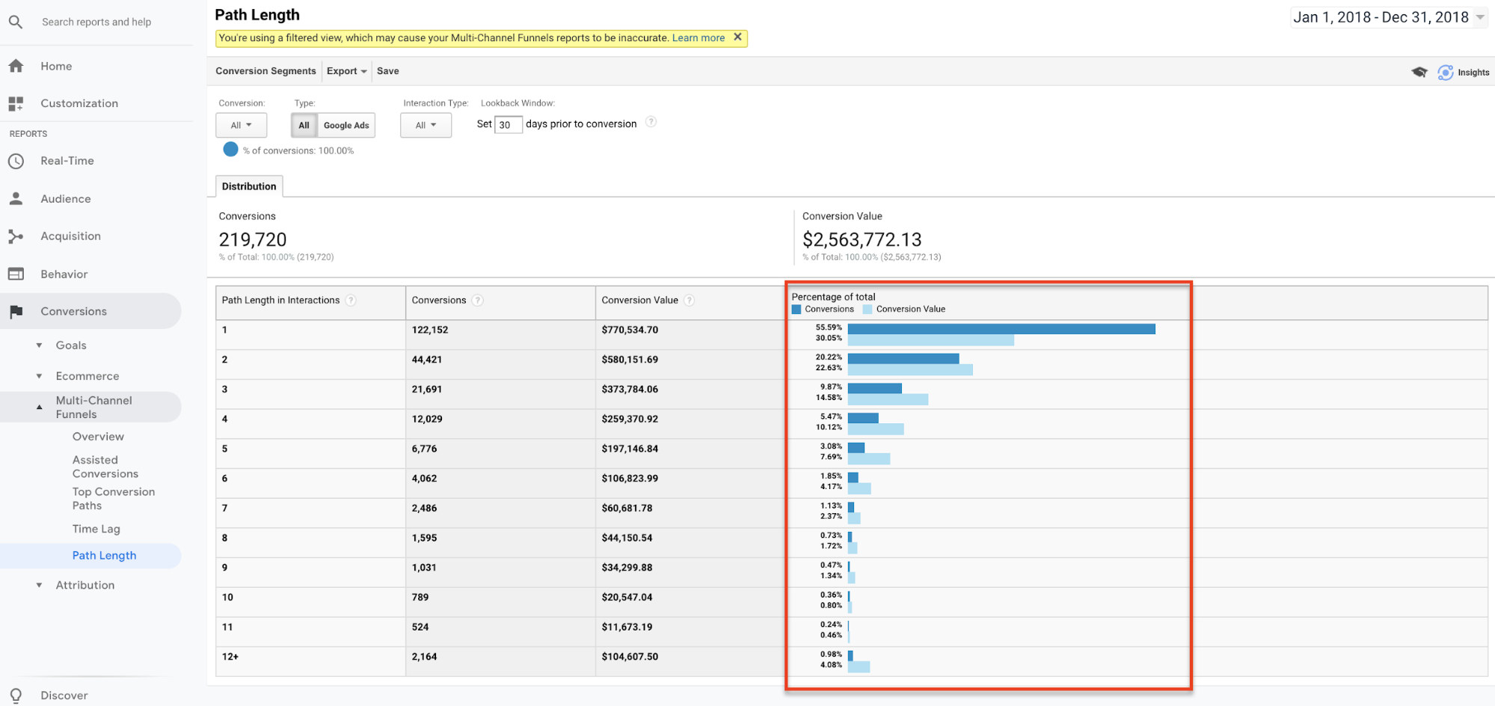Click the lookback window days input
The height and width of the screenshot is (706, 1495).
tap(508, 125)
